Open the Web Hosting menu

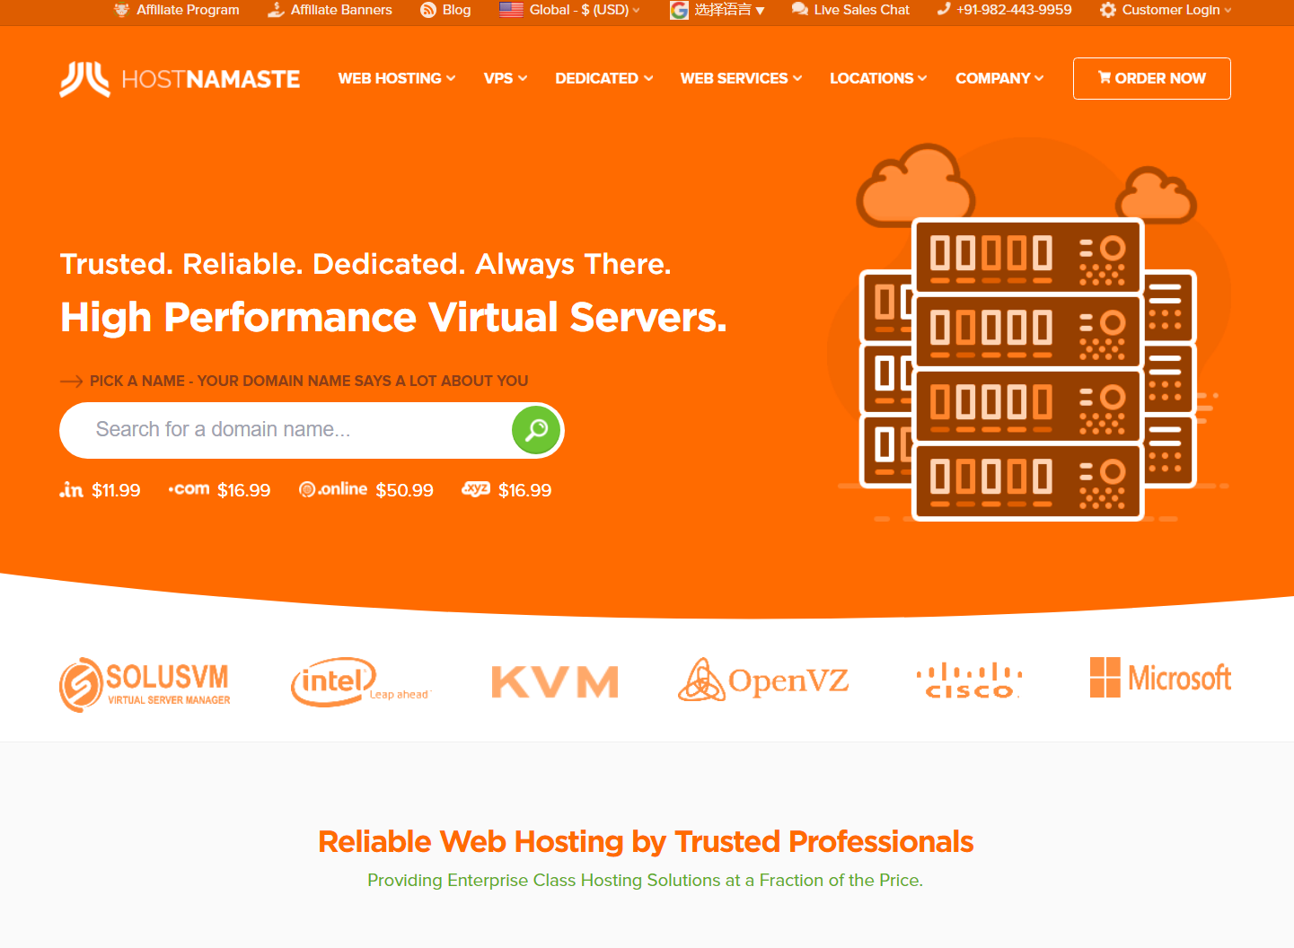coord(396,79)
